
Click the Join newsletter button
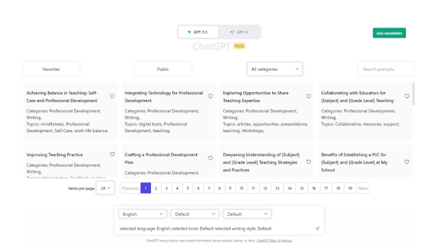(389, 33)
